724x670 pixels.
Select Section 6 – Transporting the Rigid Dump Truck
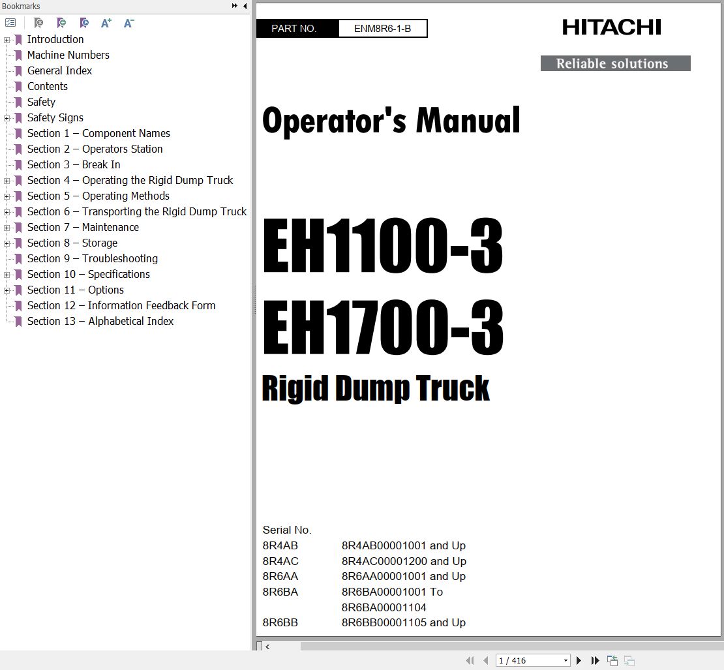click(137, 212)
